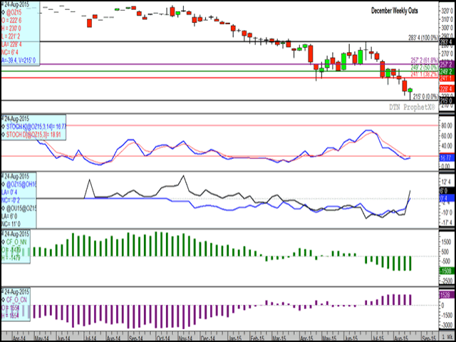Click the blue 0'4 spread axis tag

[x=447, y=198]
